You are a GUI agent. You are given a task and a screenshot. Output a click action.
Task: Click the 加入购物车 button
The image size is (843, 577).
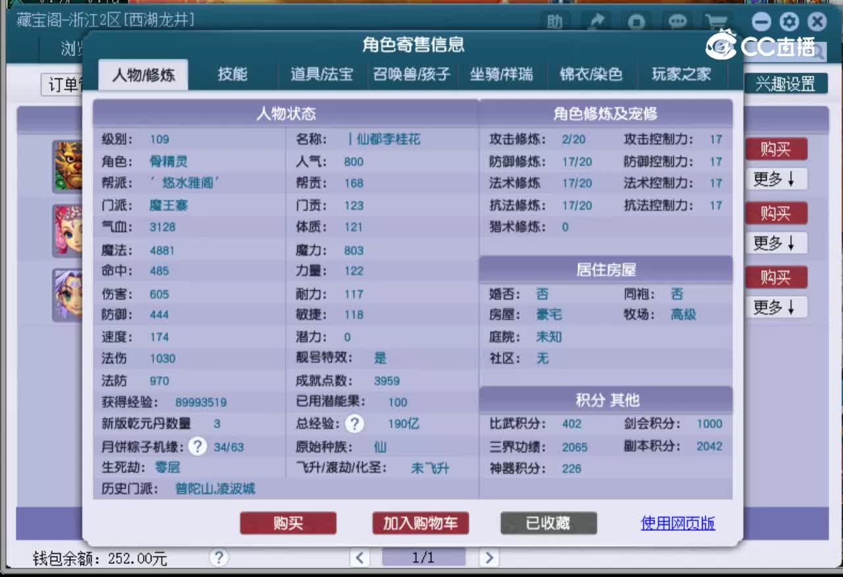(x=420, y=524)
